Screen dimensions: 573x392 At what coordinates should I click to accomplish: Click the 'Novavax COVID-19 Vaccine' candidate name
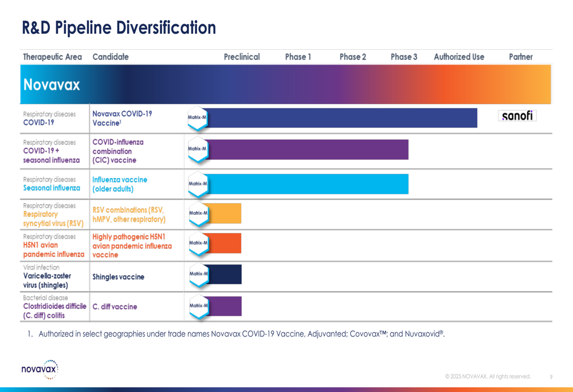click(x=122, y=118)
